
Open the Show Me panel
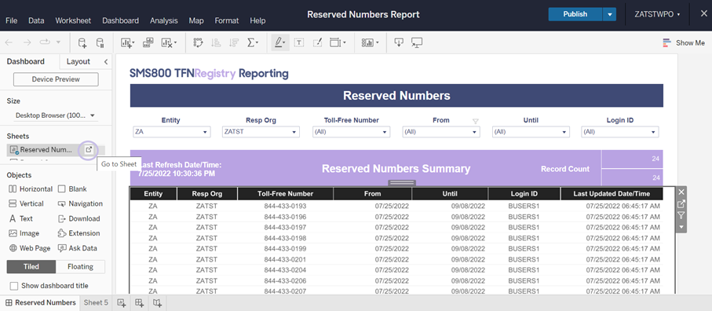(684, 42)
